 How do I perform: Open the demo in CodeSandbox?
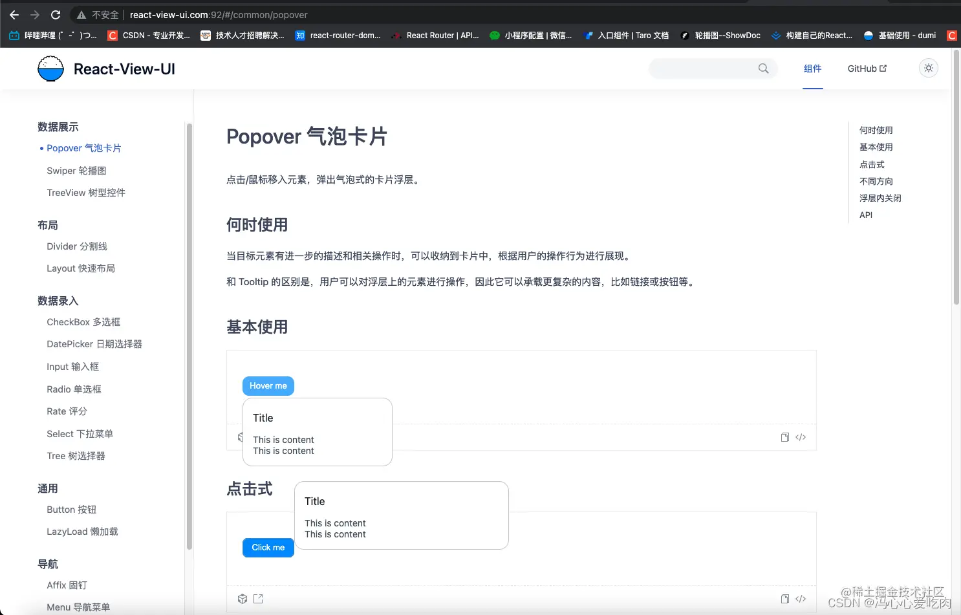click(242, 599)
